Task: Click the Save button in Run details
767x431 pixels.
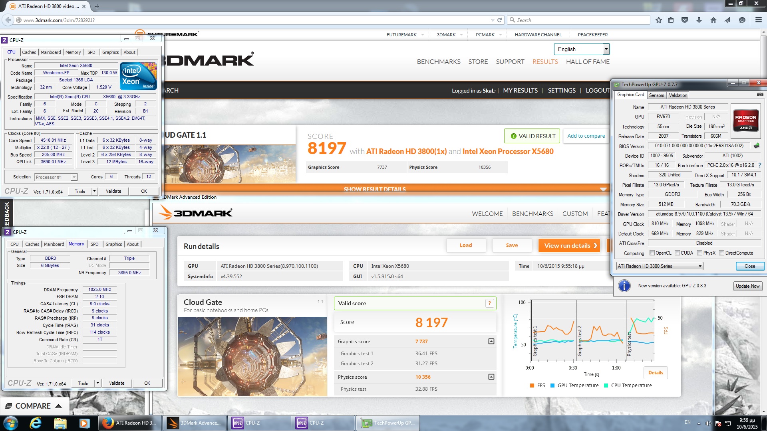Action: 512,245
